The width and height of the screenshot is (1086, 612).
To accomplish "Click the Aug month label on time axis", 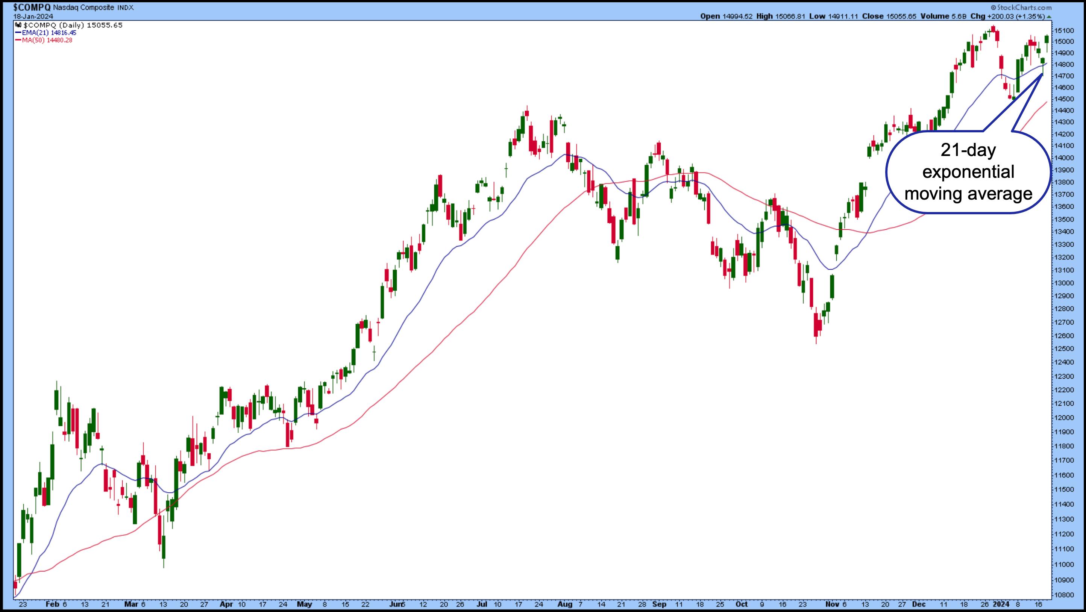I will (x=565, y=604).
